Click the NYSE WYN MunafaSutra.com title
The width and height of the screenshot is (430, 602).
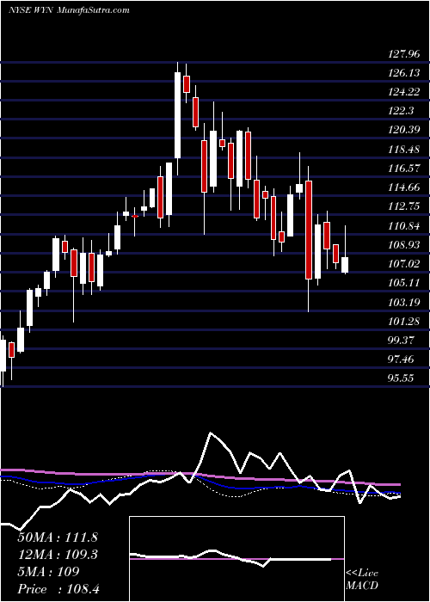69,10
